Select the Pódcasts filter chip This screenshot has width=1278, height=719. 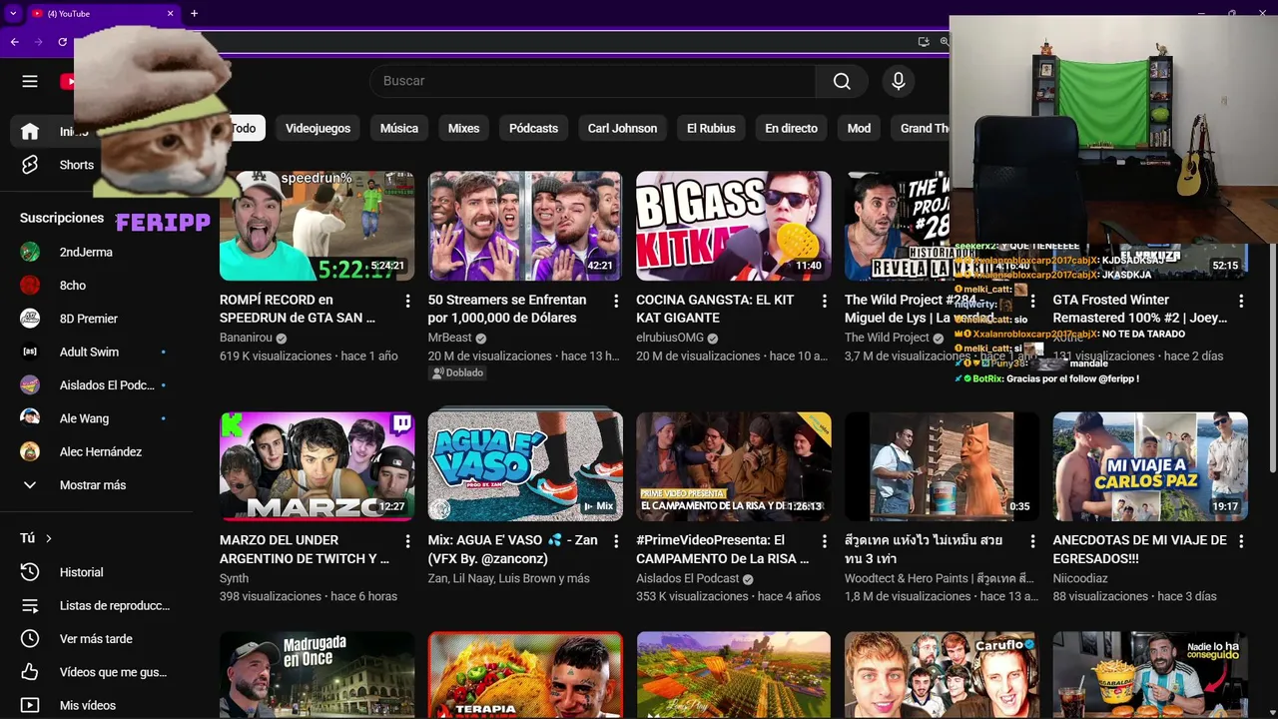[533, 128]
